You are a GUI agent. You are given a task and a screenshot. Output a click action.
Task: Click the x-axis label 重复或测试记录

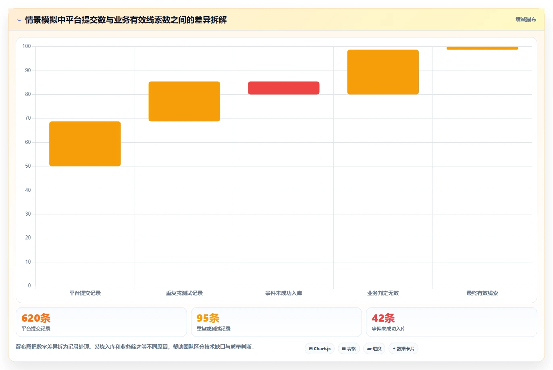(184, 293)
